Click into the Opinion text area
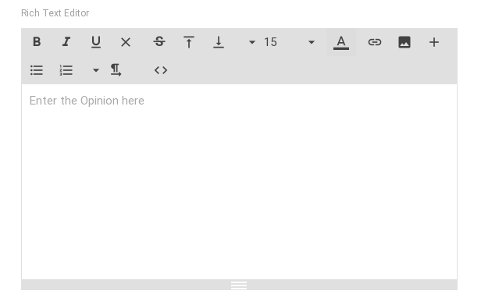This screenshot has height=305, width=481. tap(239, 182)
